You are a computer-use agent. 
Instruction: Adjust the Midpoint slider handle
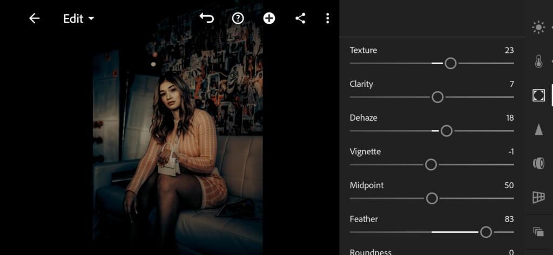[431, 198]
